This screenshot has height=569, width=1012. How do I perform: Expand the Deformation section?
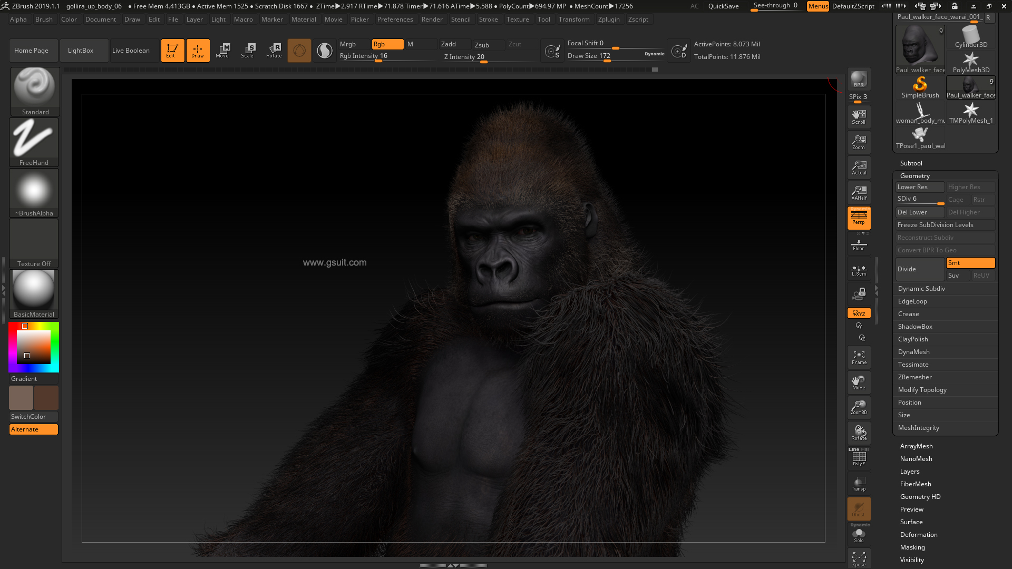coord(919,535)
